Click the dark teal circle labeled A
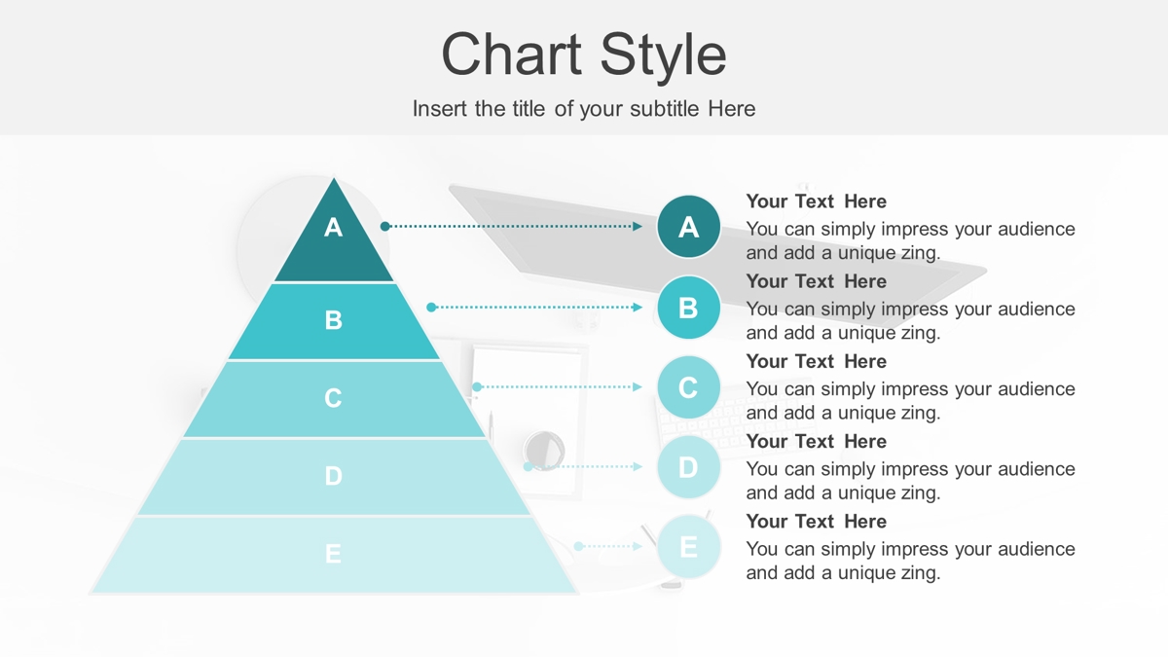The width and height of the screenshot is (1168, 657). (x=688, y=227)
